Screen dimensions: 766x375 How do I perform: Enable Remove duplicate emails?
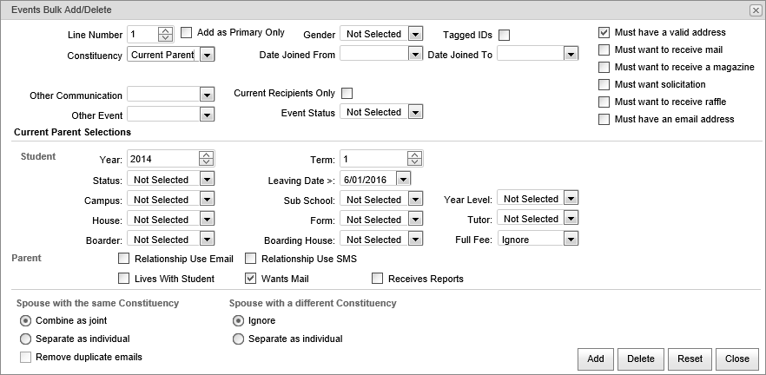point(25,358)
